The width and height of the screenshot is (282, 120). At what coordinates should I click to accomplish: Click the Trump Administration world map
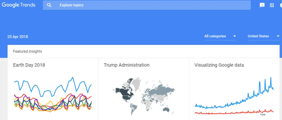tap(144, 96)
